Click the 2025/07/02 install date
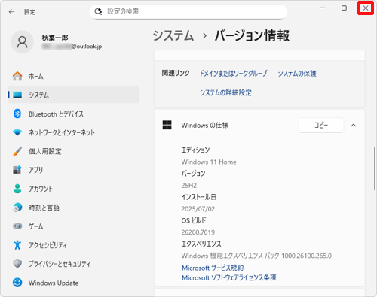377x297 pixels. tap(198, 209)
